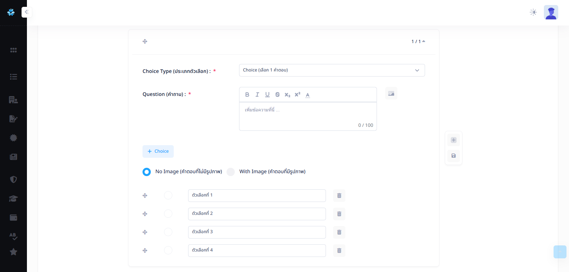
Task: Open the Choice Type dropdown
Action: pyautogui.click(x=332, y=70)
